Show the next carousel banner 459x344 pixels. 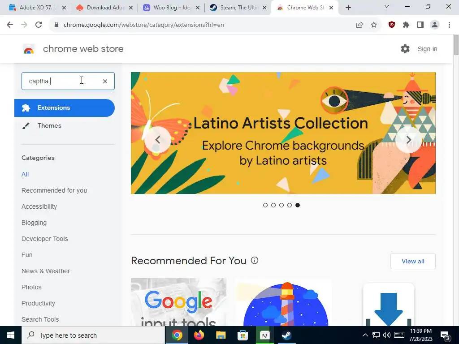click(x=409, y=140)
